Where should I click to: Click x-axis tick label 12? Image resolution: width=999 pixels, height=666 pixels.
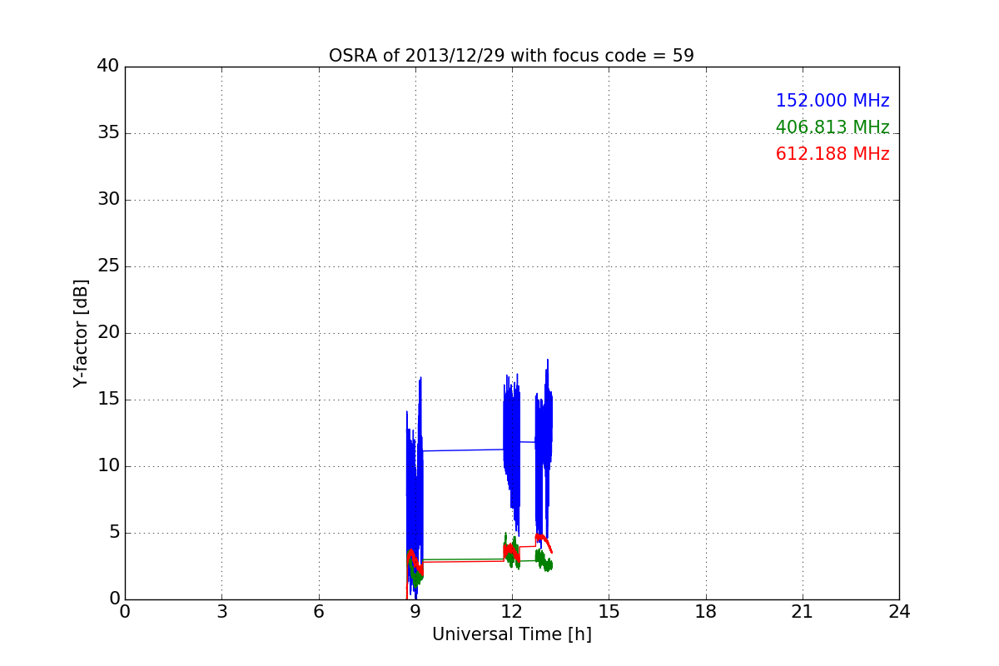click(512, 612)
